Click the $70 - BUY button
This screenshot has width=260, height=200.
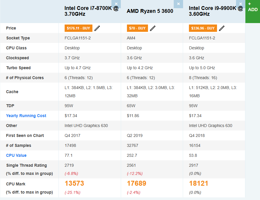click(137, 28)
